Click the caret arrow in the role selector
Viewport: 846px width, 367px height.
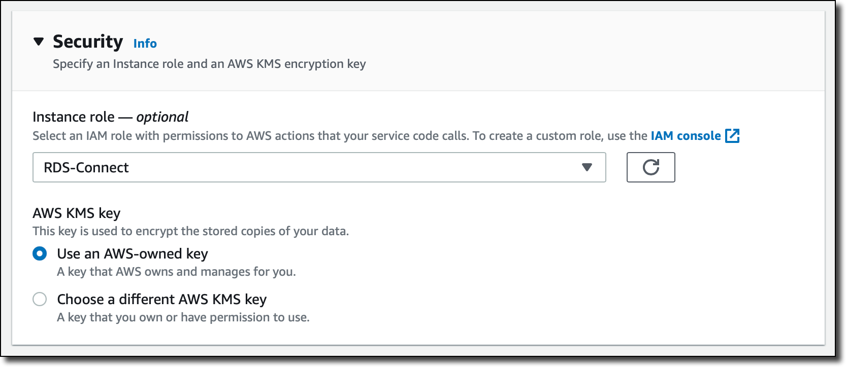coord(587,167)
